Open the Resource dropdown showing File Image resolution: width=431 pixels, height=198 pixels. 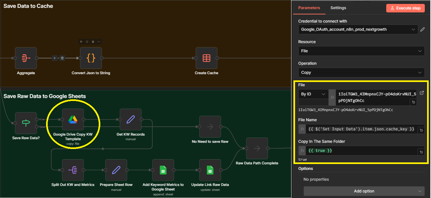[361, 51]
